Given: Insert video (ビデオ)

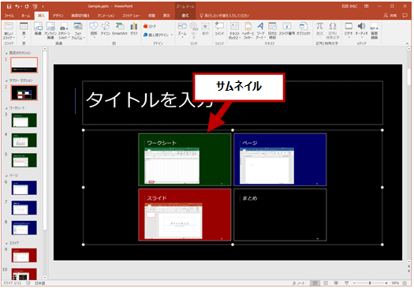Looking at the screenshot, I should (x=349, y=29).
